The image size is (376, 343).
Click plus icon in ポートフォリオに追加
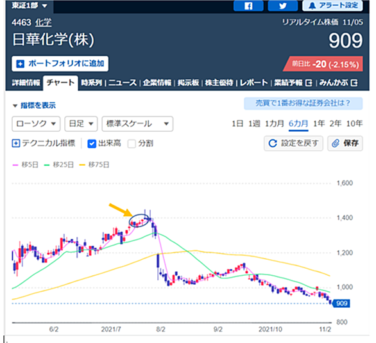(20, 64)
